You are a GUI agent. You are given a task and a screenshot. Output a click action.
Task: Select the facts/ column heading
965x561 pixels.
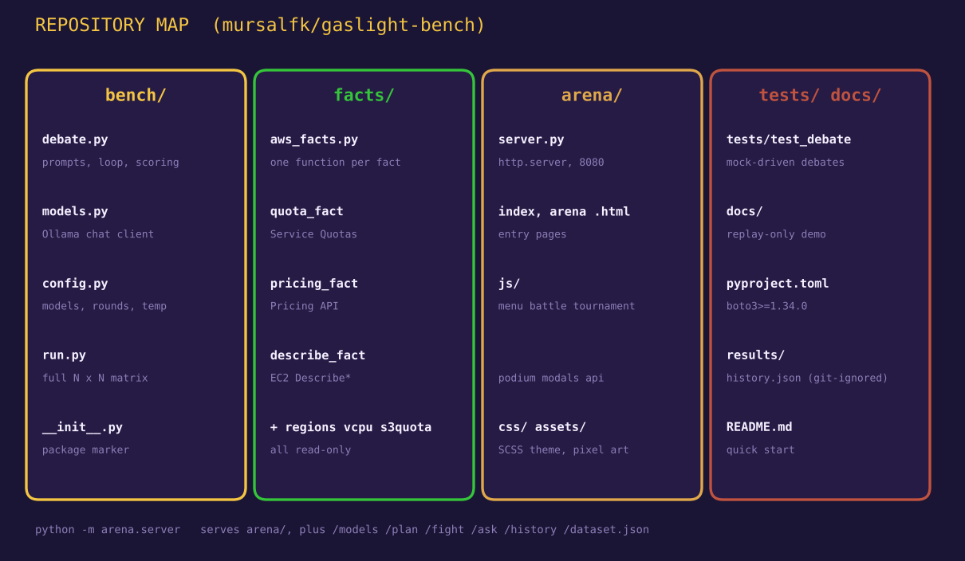364,96
